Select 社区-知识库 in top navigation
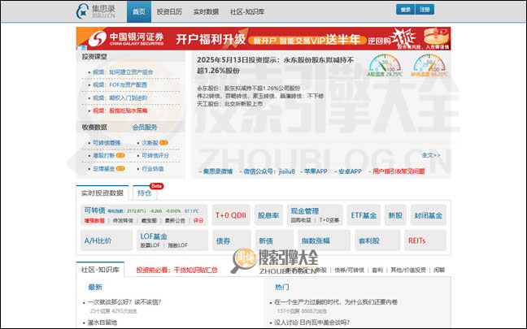This screenshot has width=527, height=329. point(247,11)
